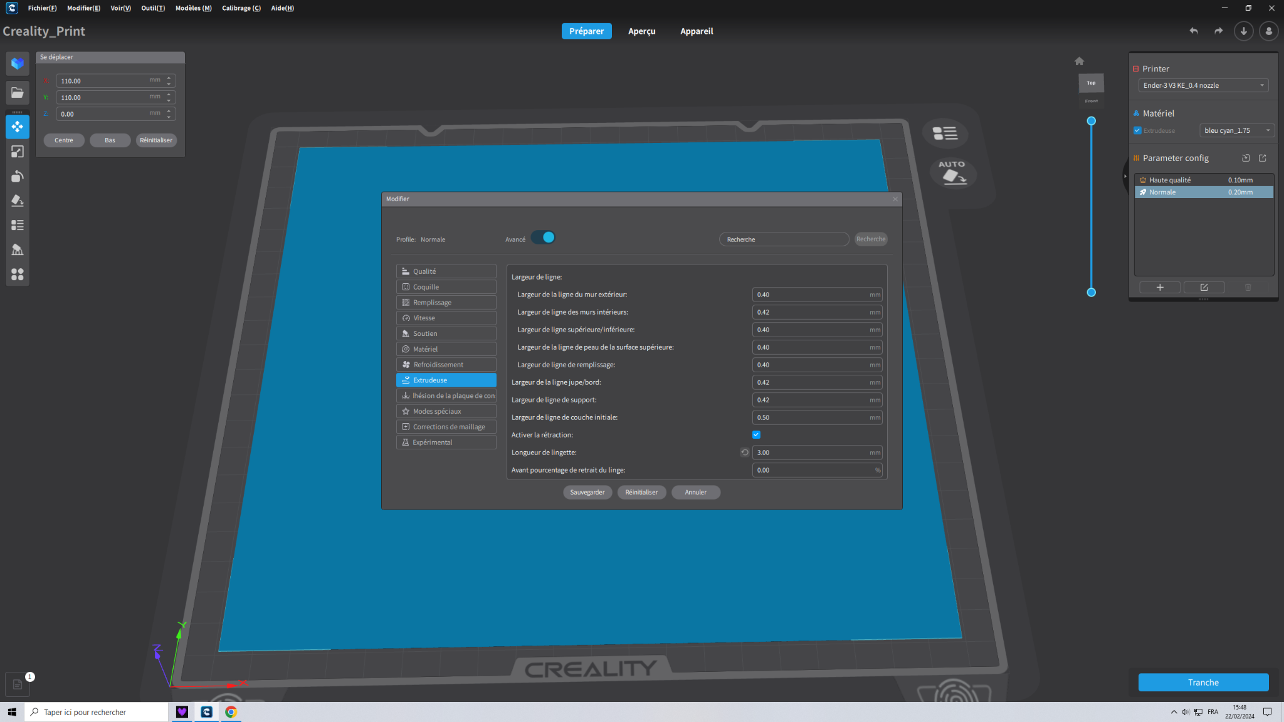Add new parameter config profile
Image resolution: width=1284 pixels, height=722 pixels.
click(1159, 287)
